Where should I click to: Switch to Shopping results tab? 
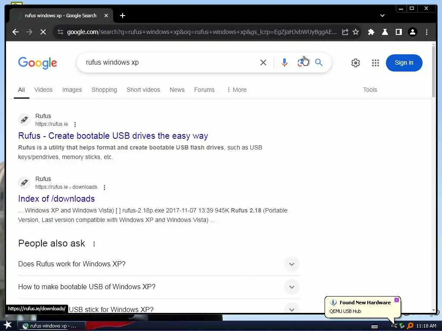(x=104, y=90)
